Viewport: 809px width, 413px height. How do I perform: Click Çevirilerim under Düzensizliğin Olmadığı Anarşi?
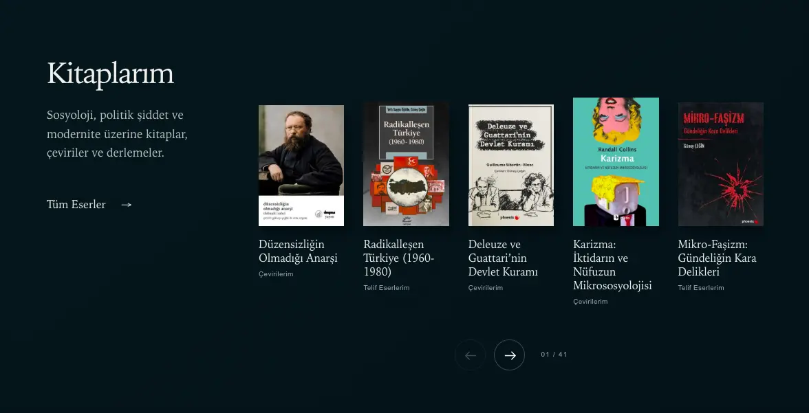pyautogui.click(x=276, y=274)
